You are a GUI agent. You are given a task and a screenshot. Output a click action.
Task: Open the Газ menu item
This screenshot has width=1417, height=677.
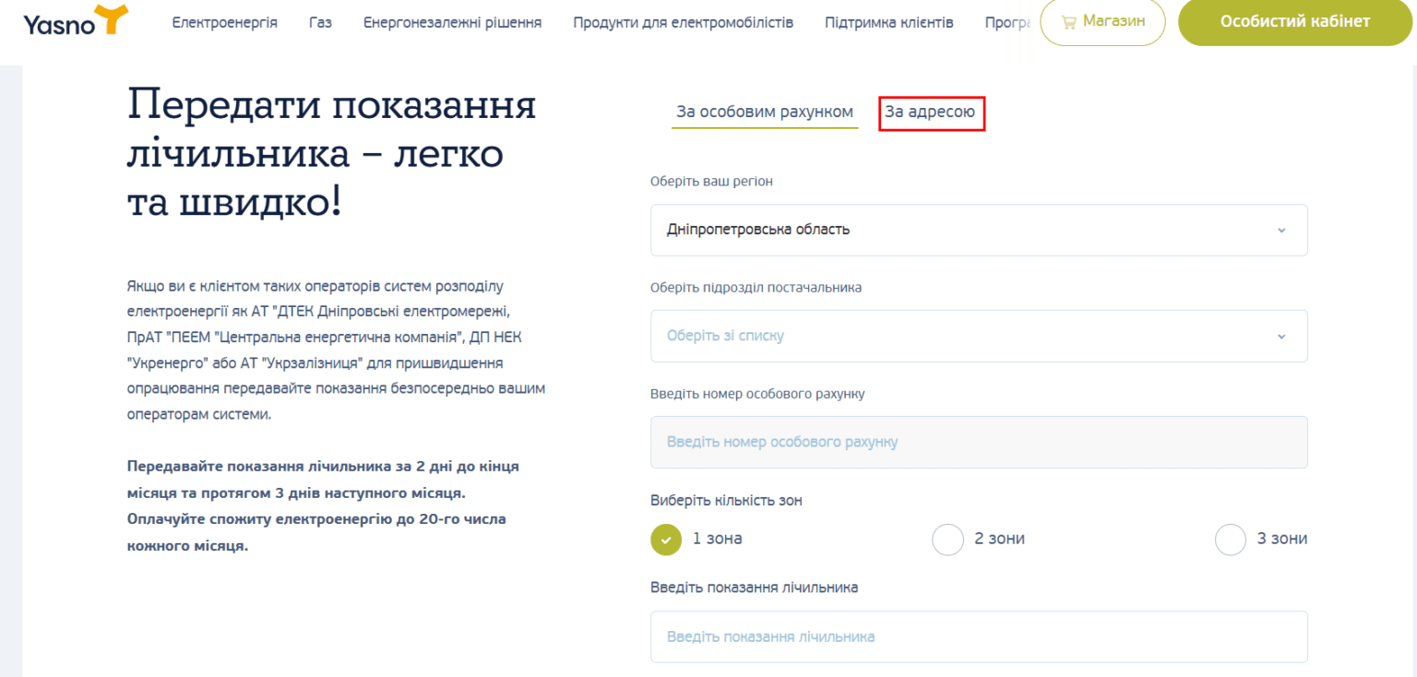320,22
